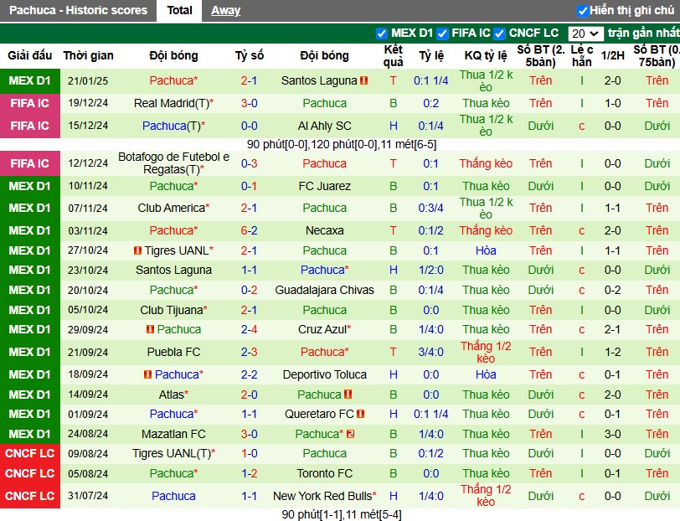Viewport: 680px width, 521px height.
Task: Open Real Madrid(T) team link
Action: tap(173, 103)
